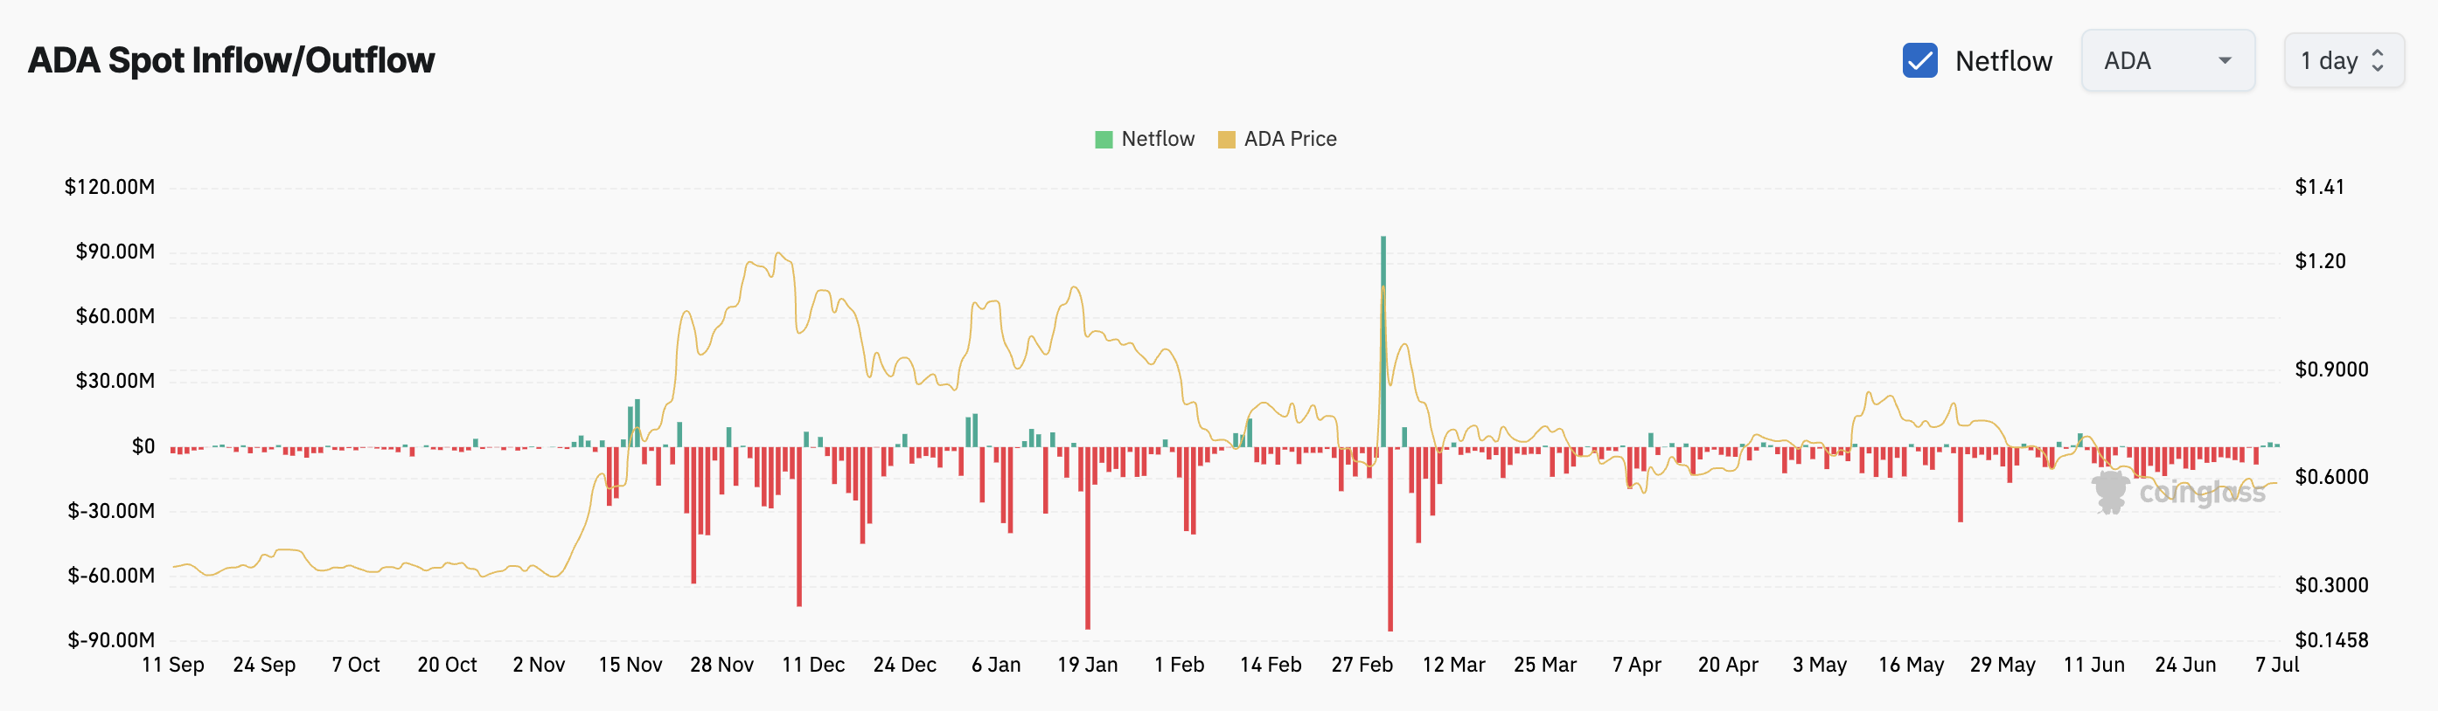The image size is (2438, 711).
Task: Click the ADA Spot Inflow/Outflow title
Action: coord(231,60)
